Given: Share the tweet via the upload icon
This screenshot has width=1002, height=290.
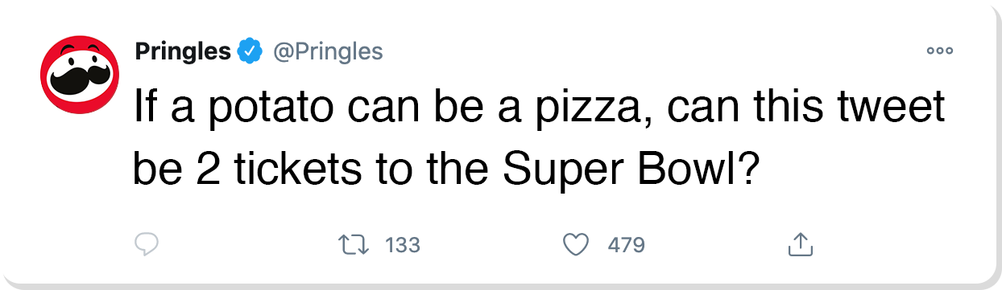Looking at the screenshot, I should [797, 244].
